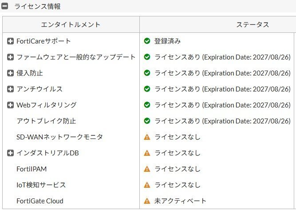
Task: Click green check icon for 侵入防止 license
Action: (x=147, y=73)
